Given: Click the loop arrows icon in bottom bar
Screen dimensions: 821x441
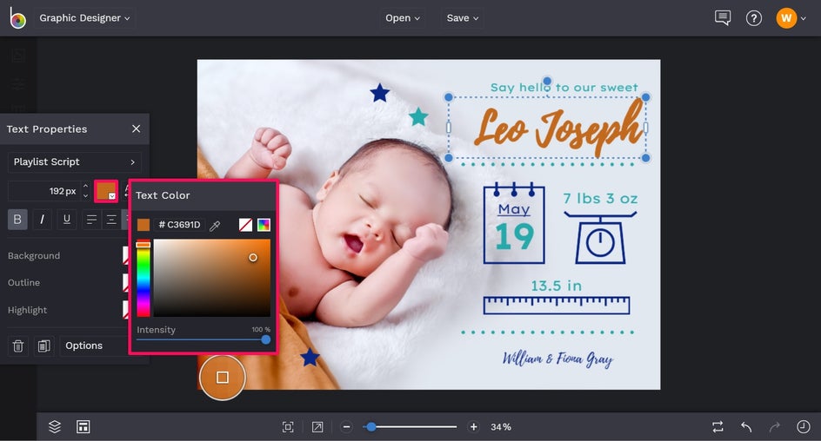Looking at the screenshot, I should click(x=718, y=427).
